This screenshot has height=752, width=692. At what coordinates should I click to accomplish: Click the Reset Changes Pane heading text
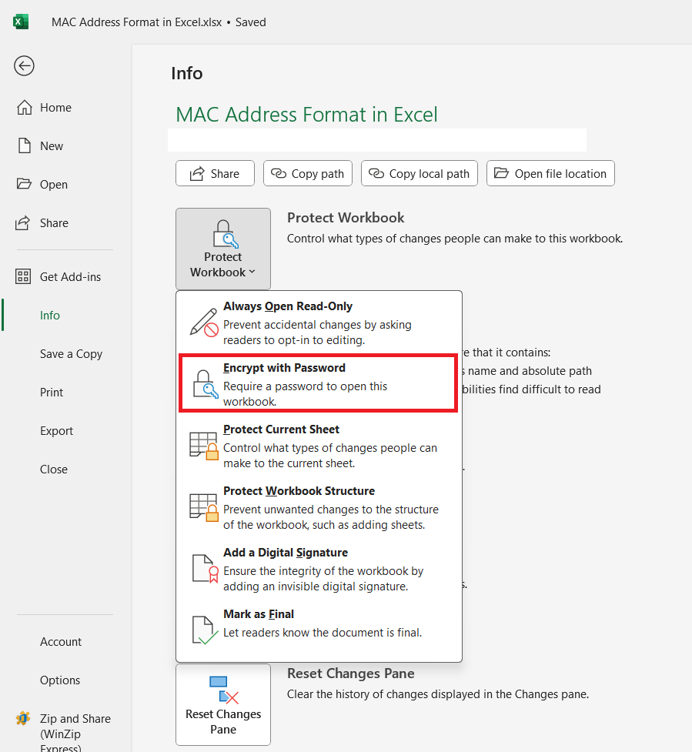[x=350, y=673]
